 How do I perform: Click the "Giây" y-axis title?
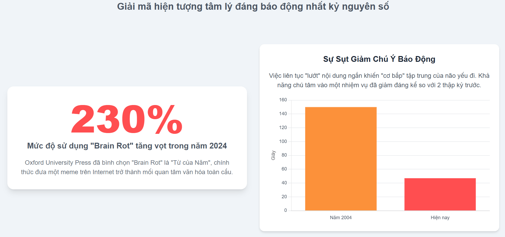coord(273,155)
